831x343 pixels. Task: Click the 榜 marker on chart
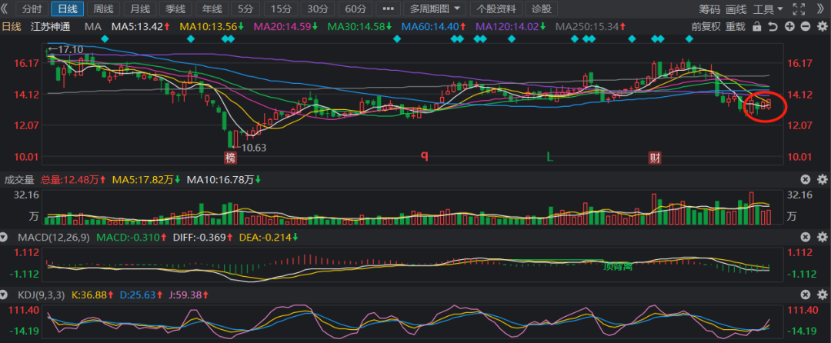tap(230, 158)
